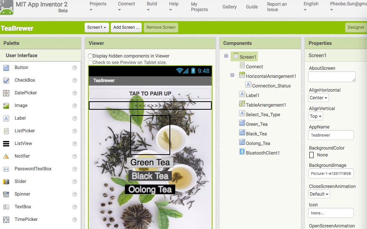Open the account email dropdown menu
The width and height of the screenshot is (367, 229).
click(348, 7)
